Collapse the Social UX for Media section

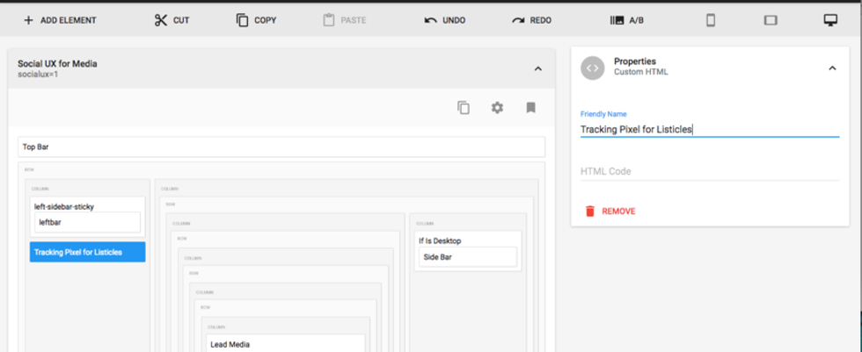(x=538, y=68)
